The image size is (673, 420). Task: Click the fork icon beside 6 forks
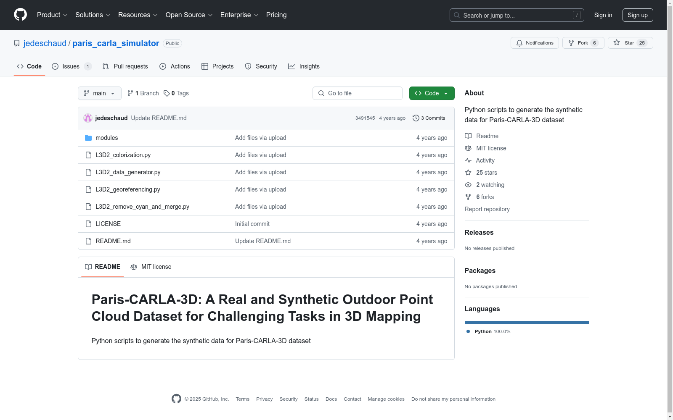coord(468,197)
